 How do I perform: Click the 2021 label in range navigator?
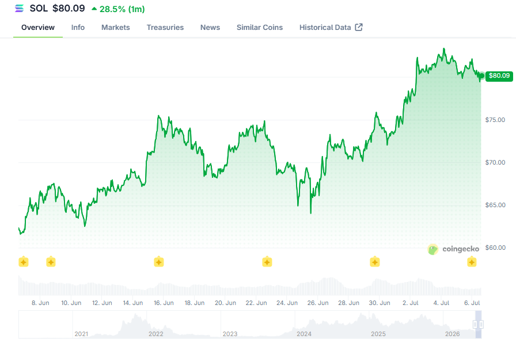81,334
